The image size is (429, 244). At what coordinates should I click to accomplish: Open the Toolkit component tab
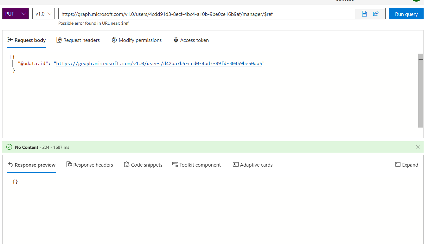196,165
